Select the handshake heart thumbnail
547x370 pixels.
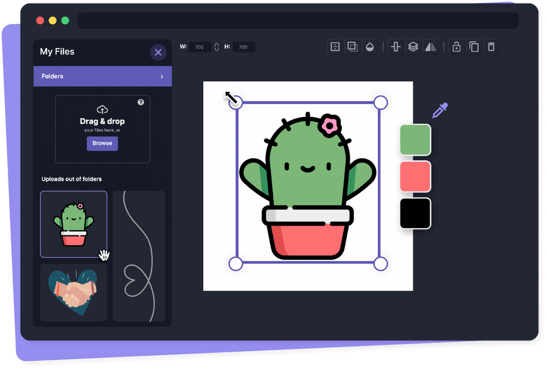click(x=74, y=293)
